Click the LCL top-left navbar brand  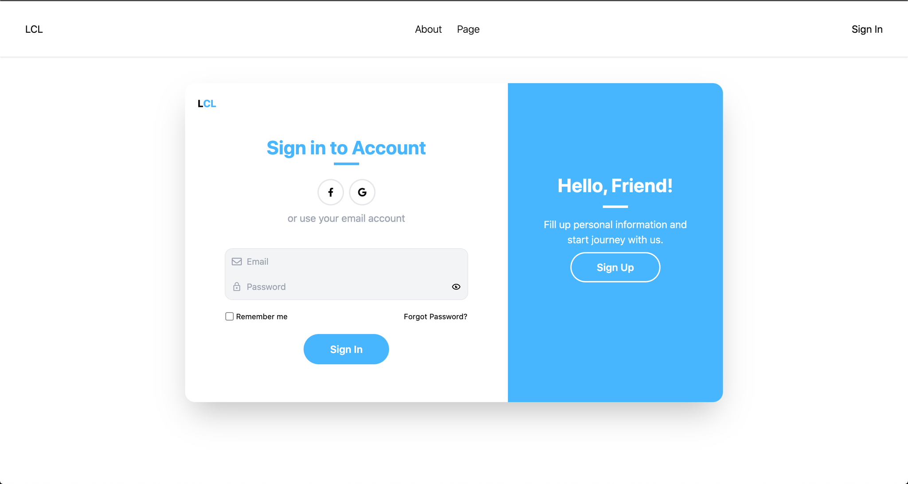point(33,28)
